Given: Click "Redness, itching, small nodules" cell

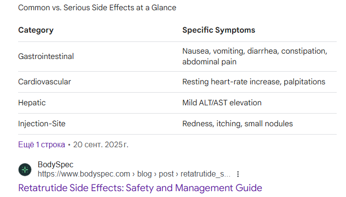Looking at the screenshot, I should pyautogui.click(x=238, y=124).
